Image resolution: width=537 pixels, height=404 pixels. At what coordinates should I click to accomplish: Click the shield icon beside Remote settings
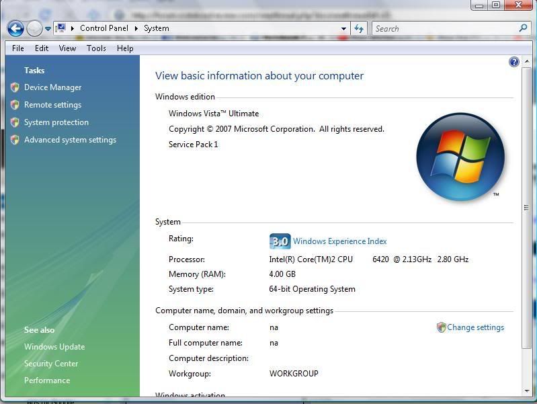[x=15, y=105]
